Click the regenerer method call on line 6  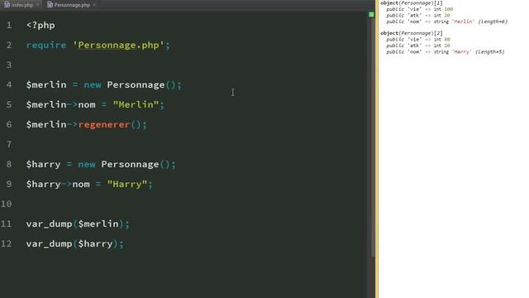(104, 125)
